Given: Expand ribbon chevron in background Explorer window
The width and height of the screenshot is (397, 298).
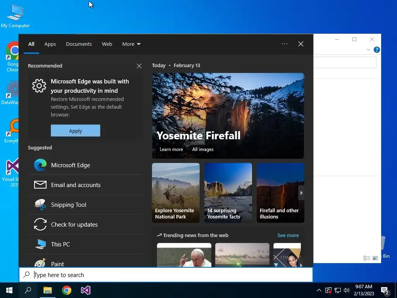Looking at the screenshot, I should coord(368,50).
